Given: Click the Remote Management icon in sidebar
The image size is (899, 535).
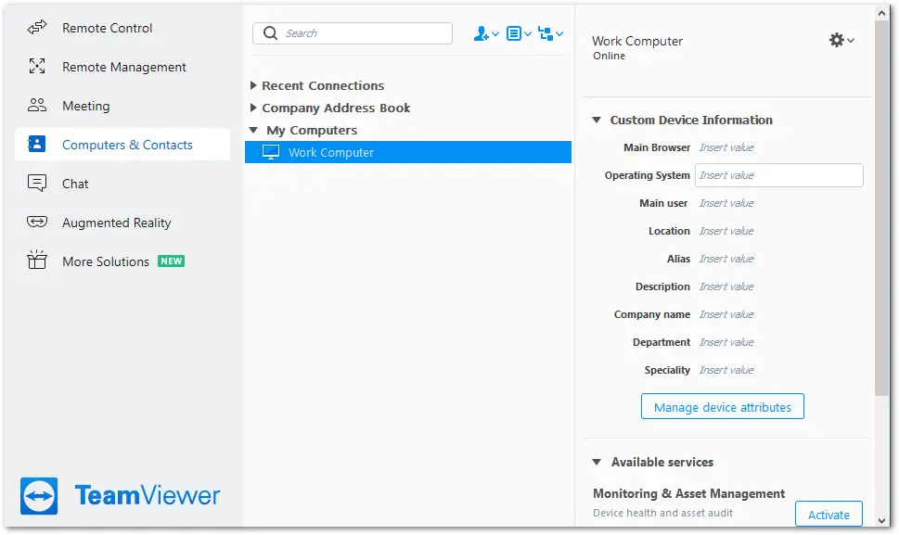Looking at the screenshot, I should coord(37,67).
